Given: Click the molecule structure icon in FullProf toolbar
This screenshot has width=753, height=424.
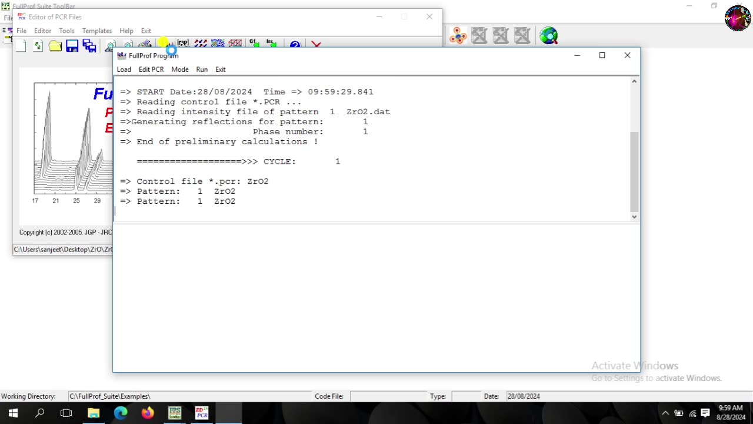Looking at the screenshot, I should (x=458, y=36).
